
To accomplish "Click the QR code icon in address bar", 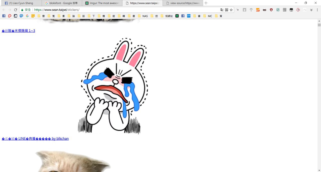I will (x=227, y=10).
